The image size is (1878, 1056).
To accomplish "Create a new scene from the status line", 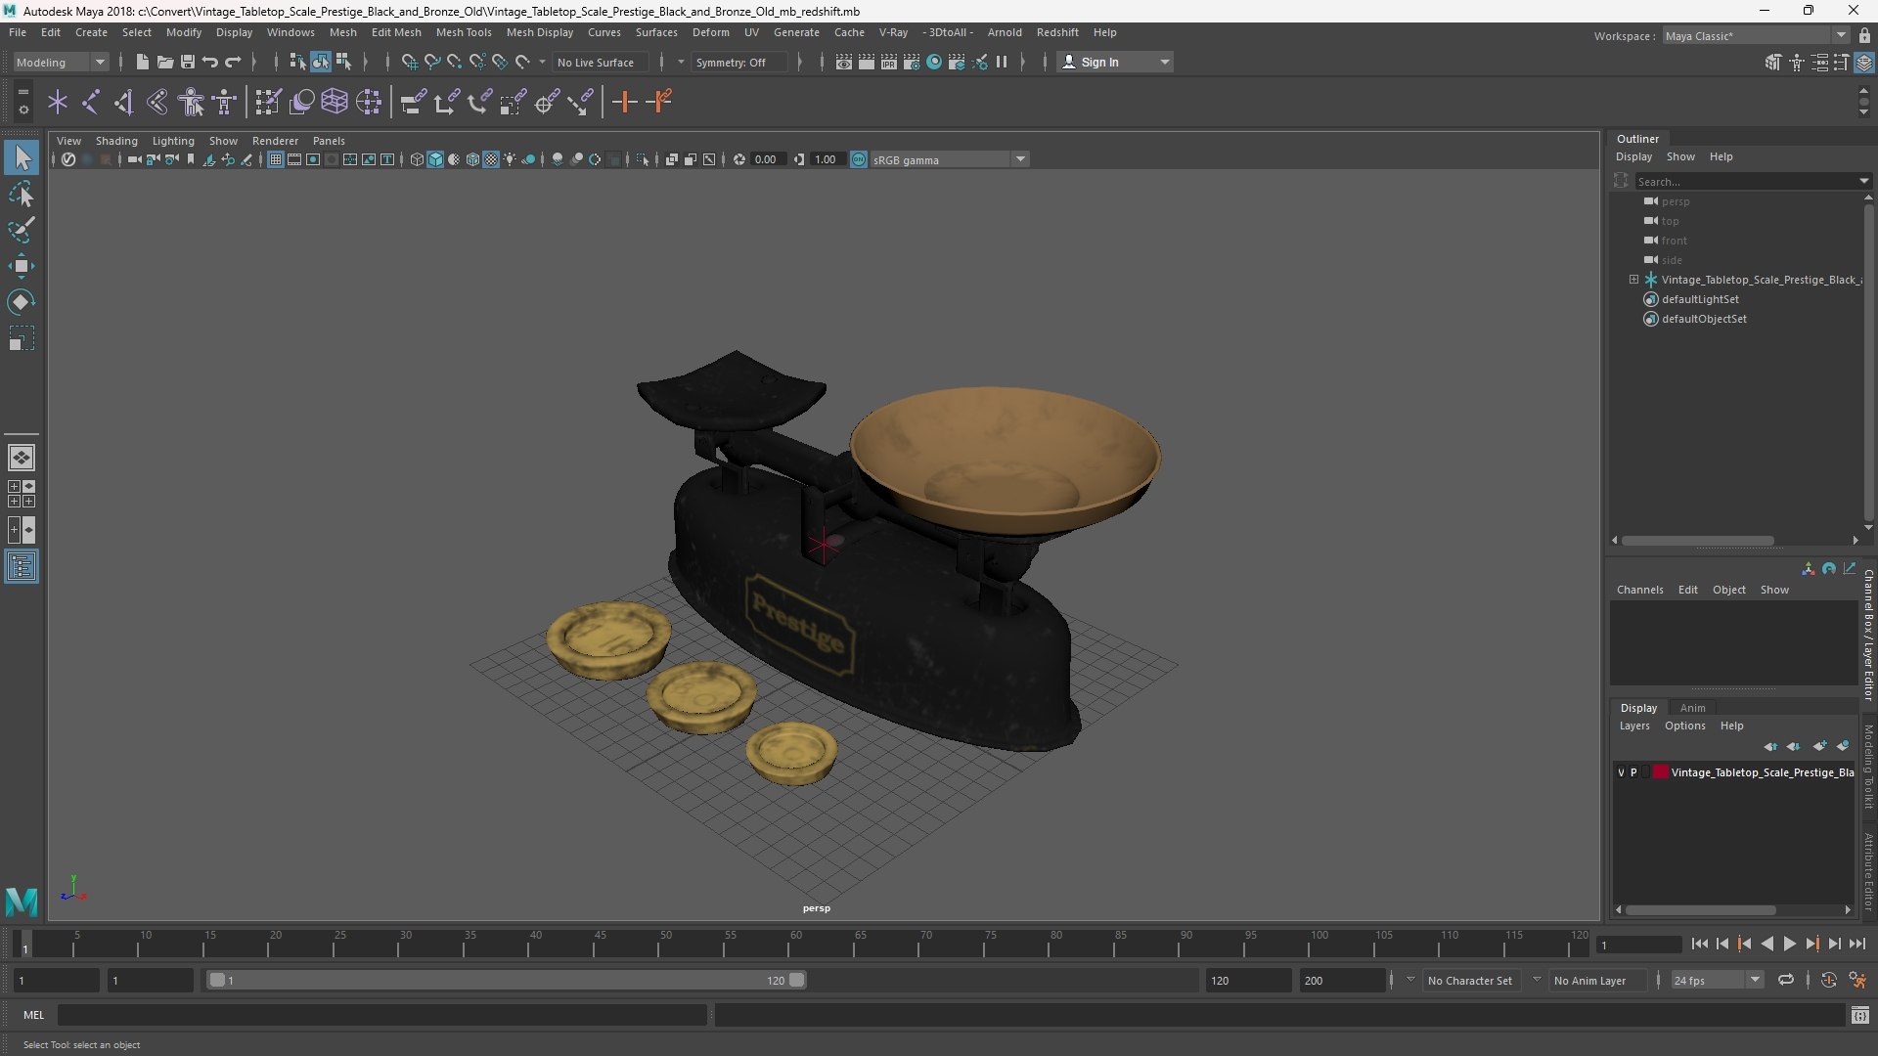I will coord(142,62).
